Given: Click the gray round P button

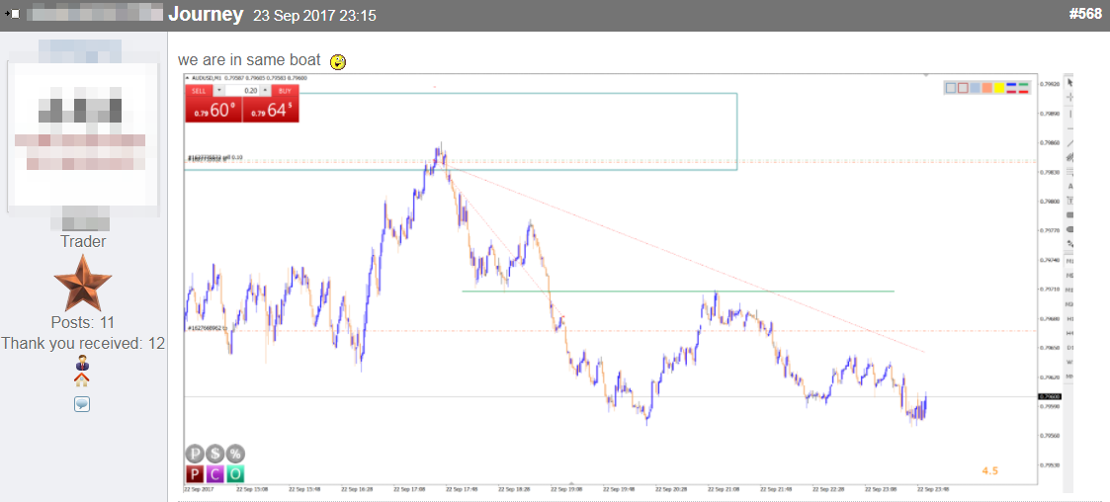Looking at the screenshot, I should tap(195, 454).
